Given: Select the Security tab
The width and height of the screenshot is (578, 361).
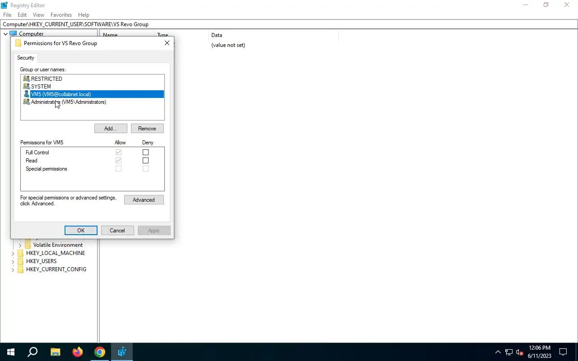Looking at the screenshot, I should coord(26,58).
